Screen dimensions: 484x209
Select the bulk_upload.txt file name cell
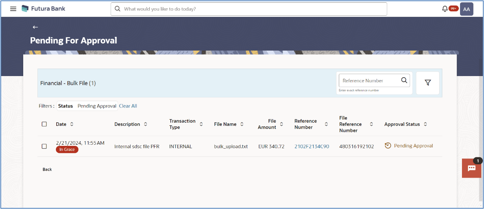coord(231,146)
